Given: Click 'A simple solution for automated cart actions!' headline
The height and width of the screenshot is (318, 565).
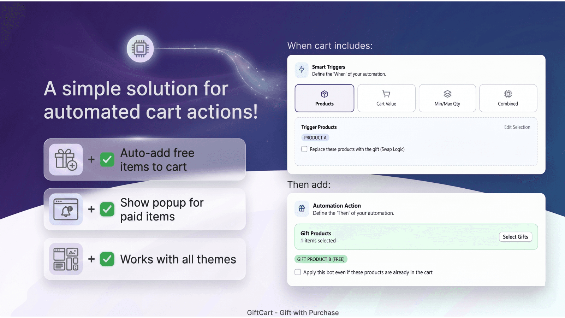Looking at the screenshot, I should (x=151, y=100).
